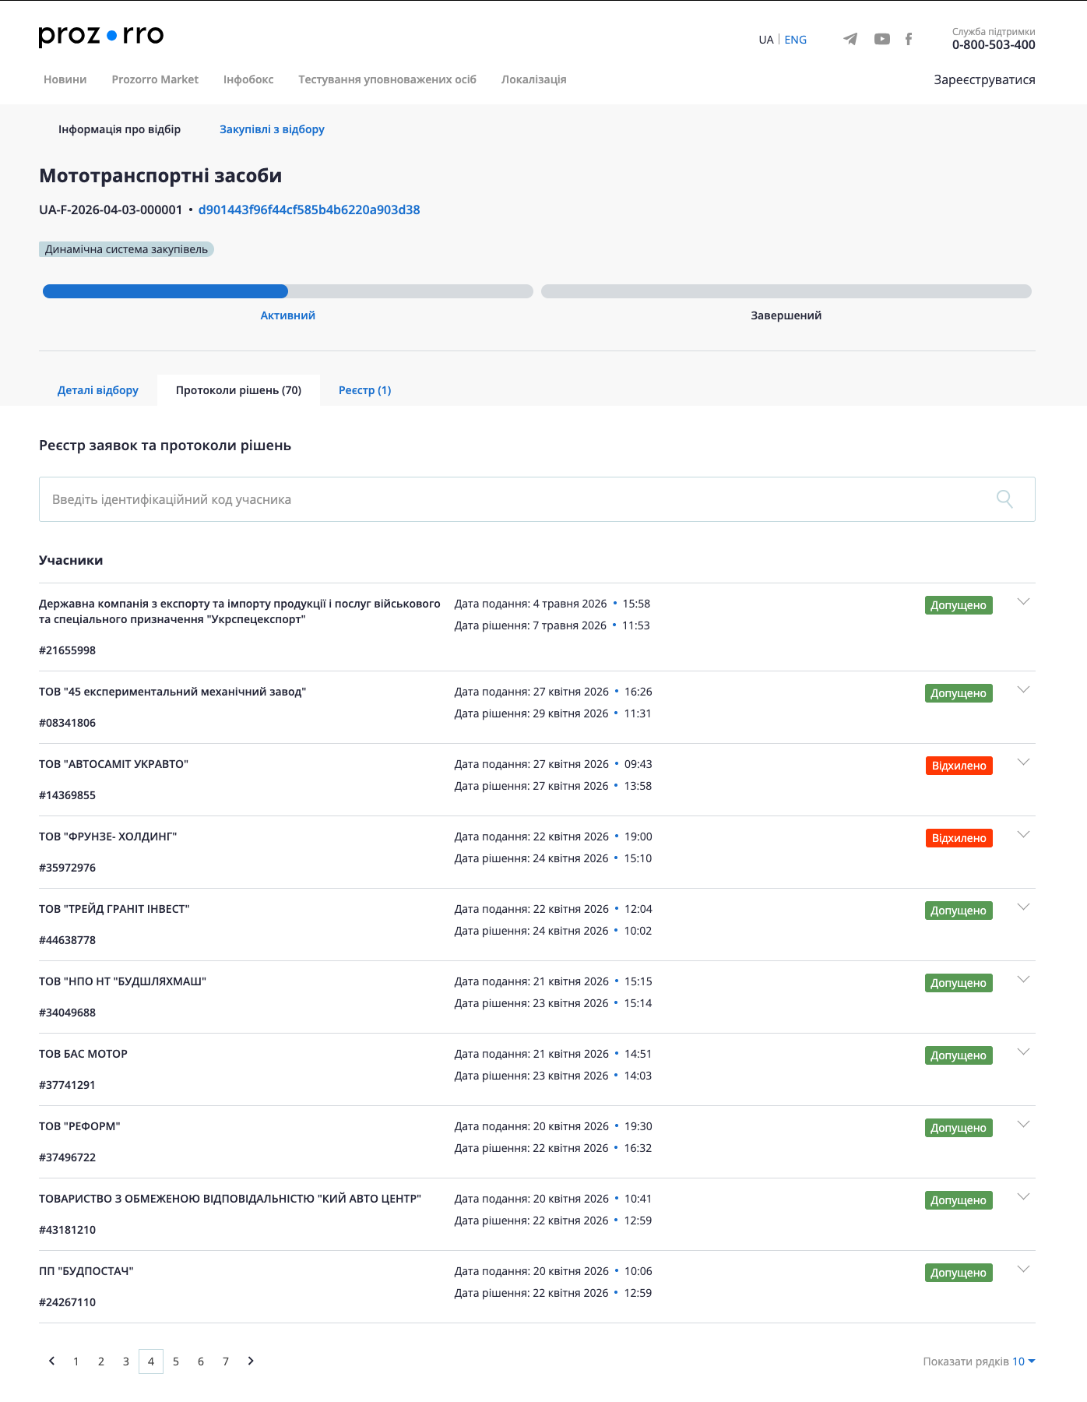Screen dimensions: 1087x1402
Task: Go to page 1
Action: click(x=76, y=1361)
